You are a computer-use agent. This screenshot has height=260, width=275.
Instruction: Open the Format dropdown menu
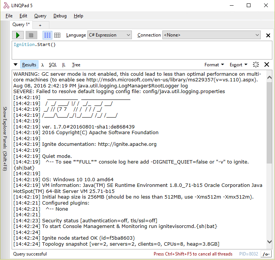pos(214,65)
